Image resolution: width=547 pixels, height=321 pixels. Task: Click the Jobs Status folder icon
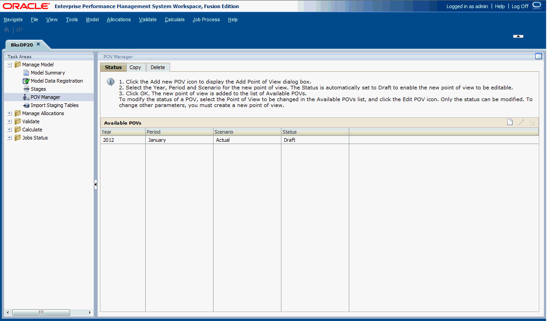point(18,138)
